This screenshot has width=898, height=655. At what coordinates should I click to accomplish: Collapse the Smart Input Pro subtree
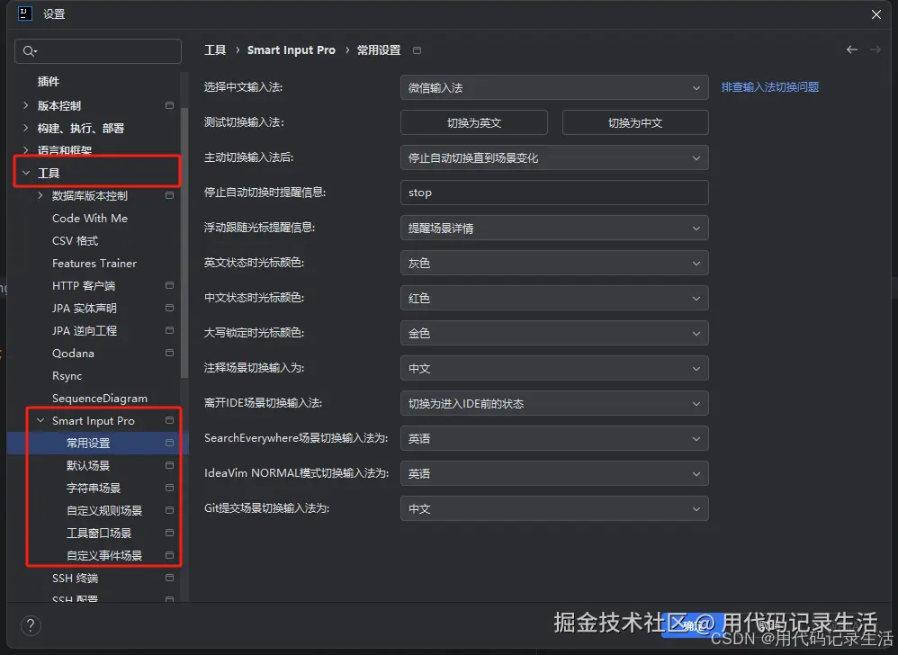[x=40, y=420]
